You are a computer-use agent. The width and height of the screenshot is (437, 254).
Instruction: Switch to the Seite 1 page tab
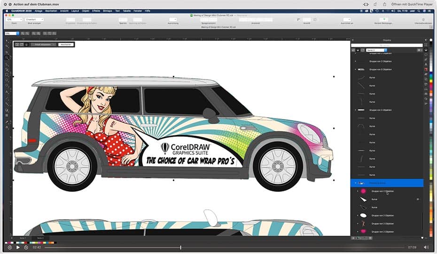[x=23, y=238]
